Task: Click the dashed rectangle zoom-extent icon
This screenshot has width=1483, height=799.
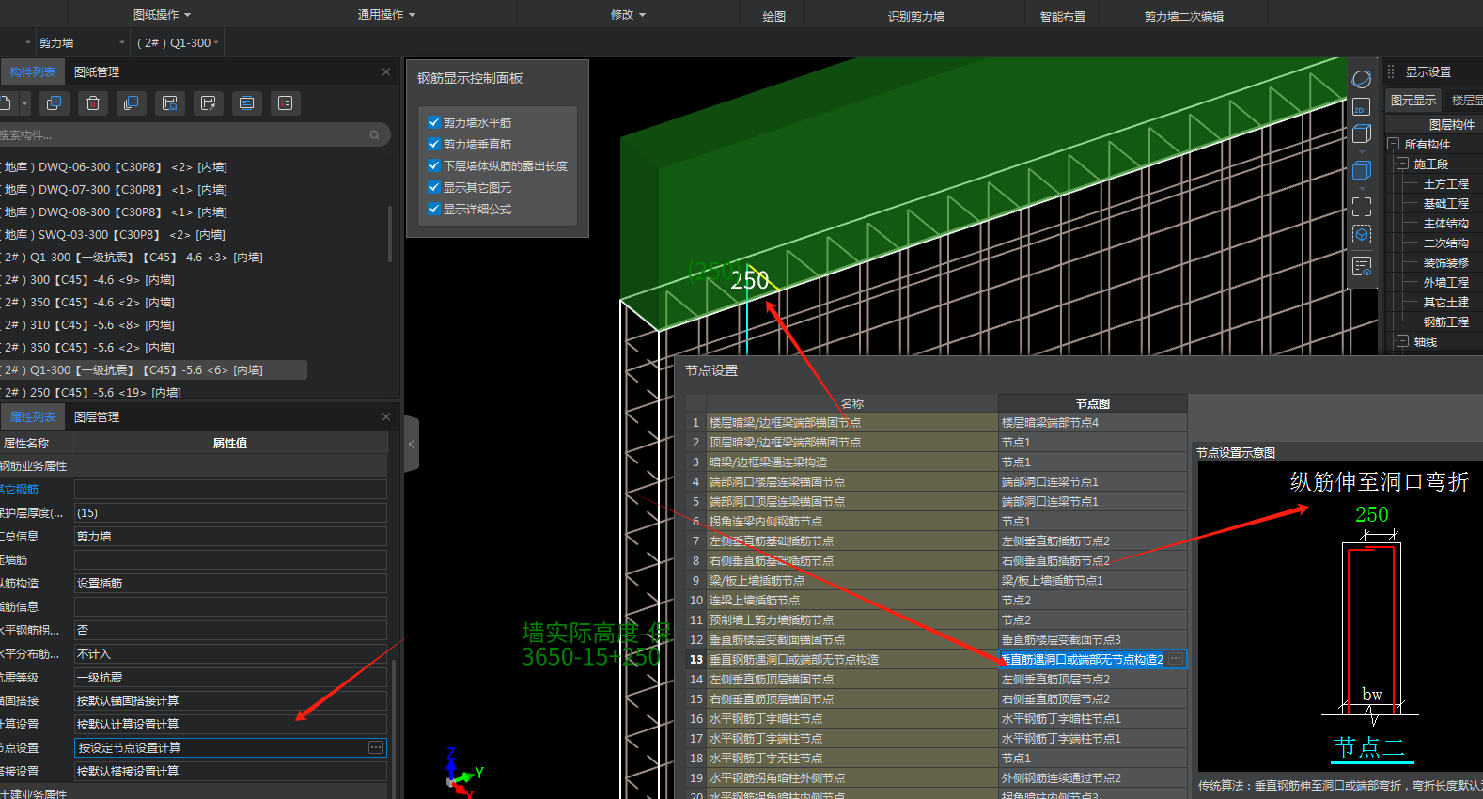Action: 1362,207
